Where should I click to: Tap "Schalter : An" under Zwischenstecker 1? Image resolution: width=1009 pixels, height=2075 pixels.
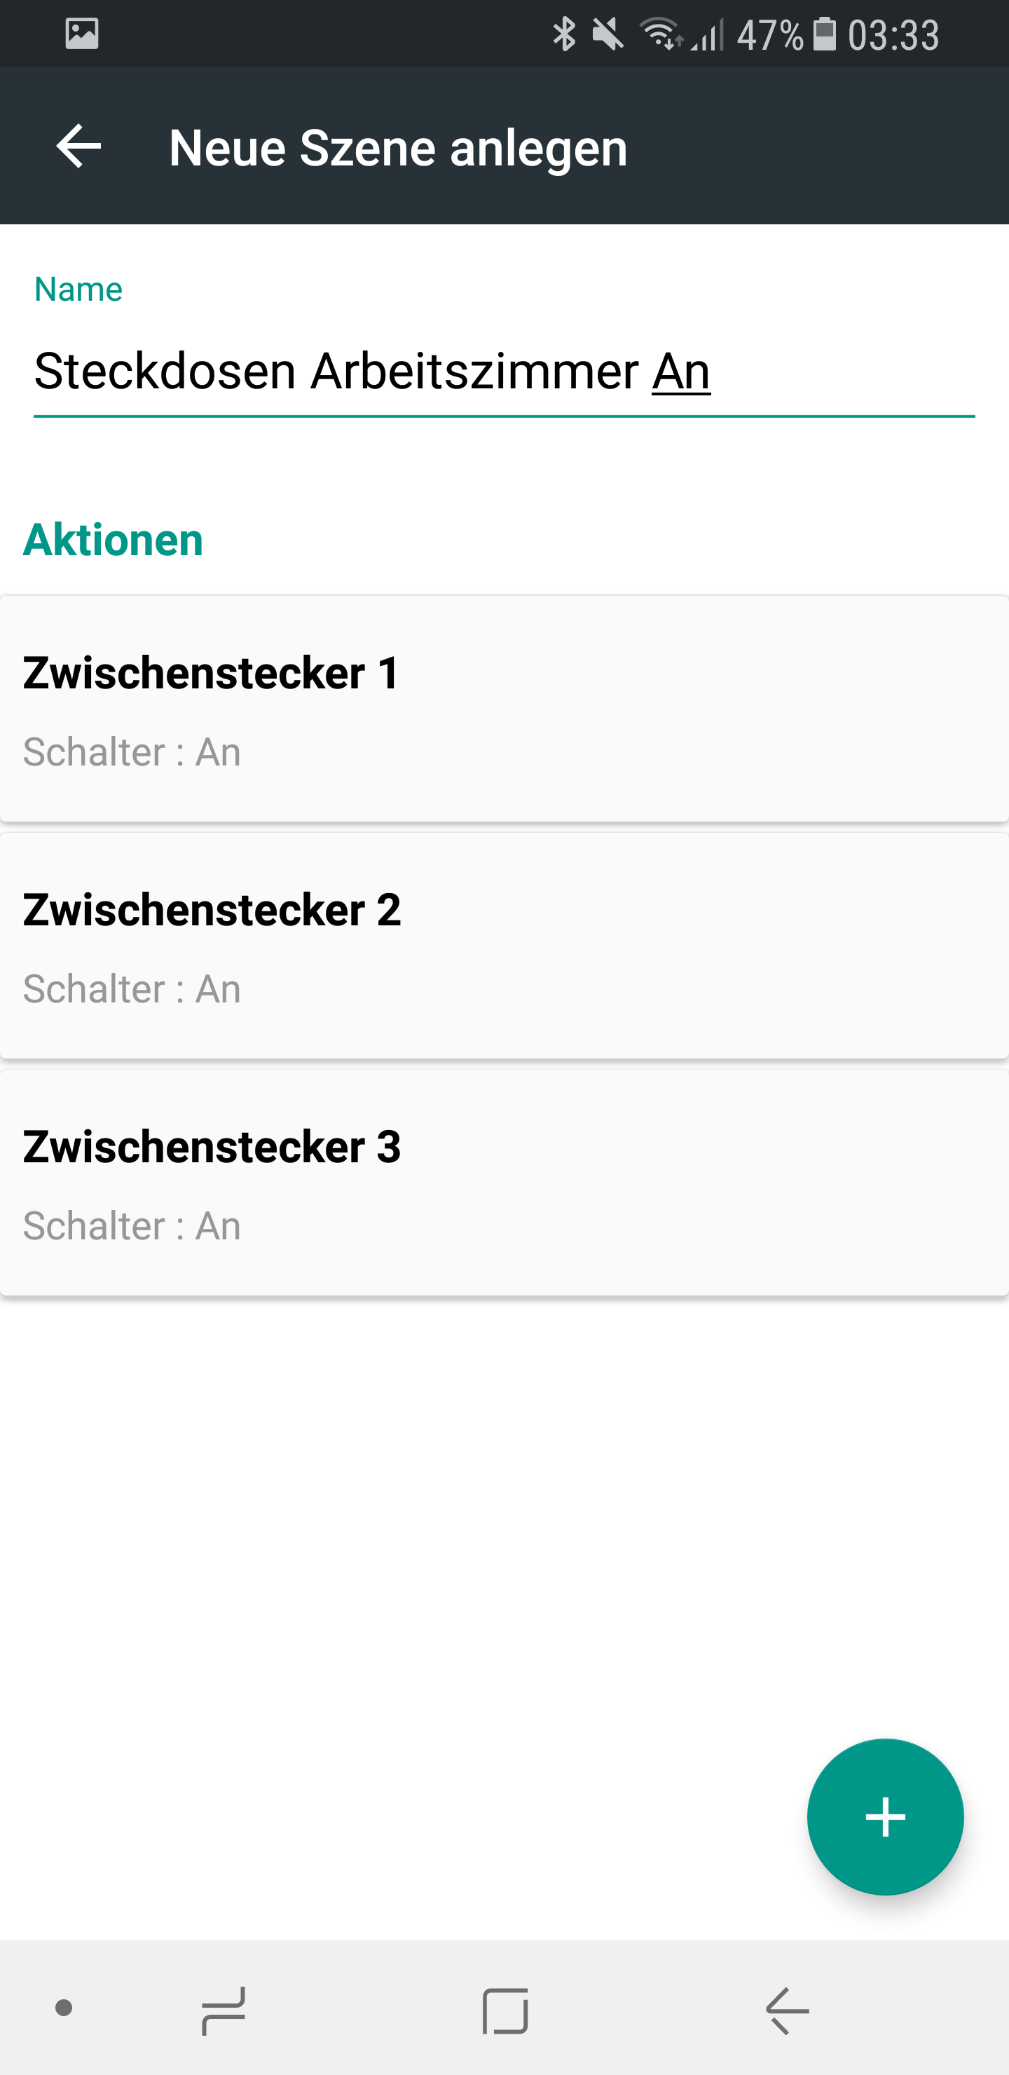point(132,752)
